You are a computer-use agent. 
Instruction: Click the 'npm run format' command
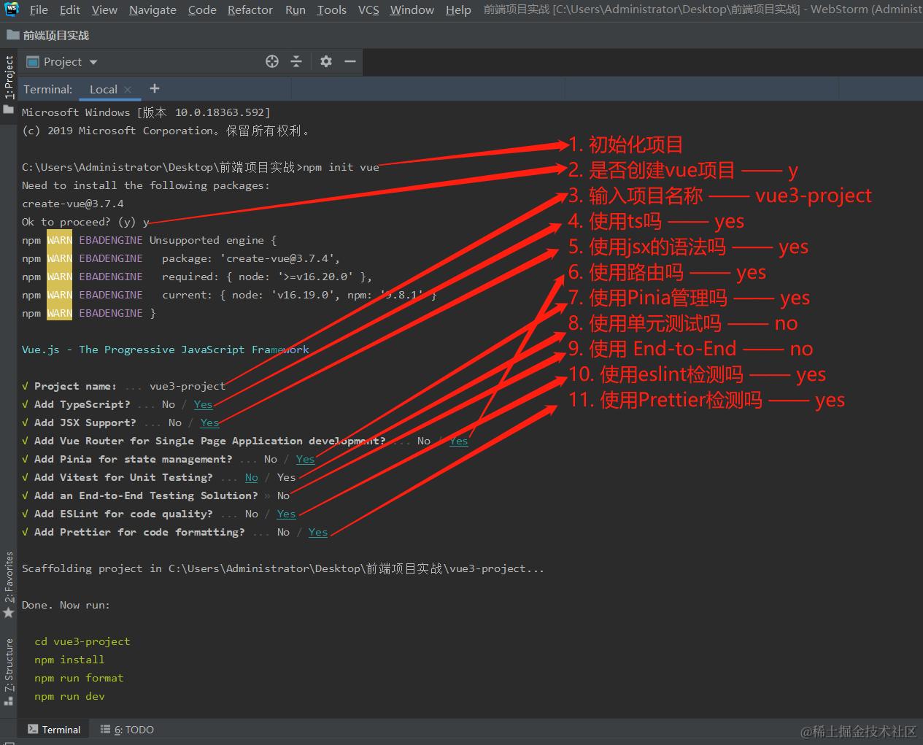pyautogui.click(x=79, y=678)
